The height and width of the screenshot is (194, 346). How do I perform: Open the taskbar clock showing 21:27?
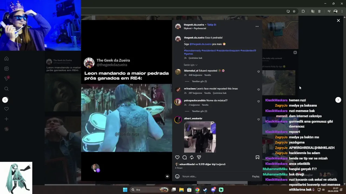(x=333, y=190)
